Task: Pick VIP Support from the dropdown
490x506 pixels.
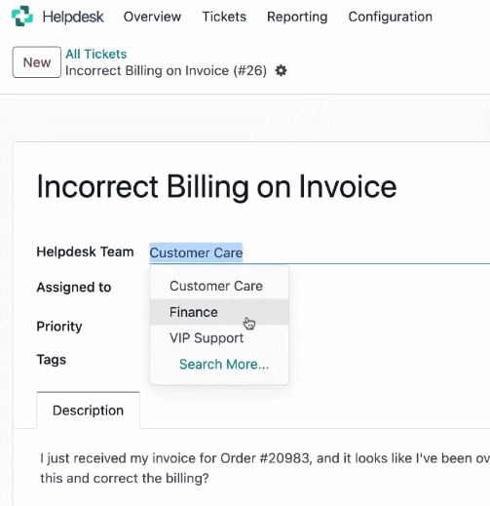Action: pos(219,338)
